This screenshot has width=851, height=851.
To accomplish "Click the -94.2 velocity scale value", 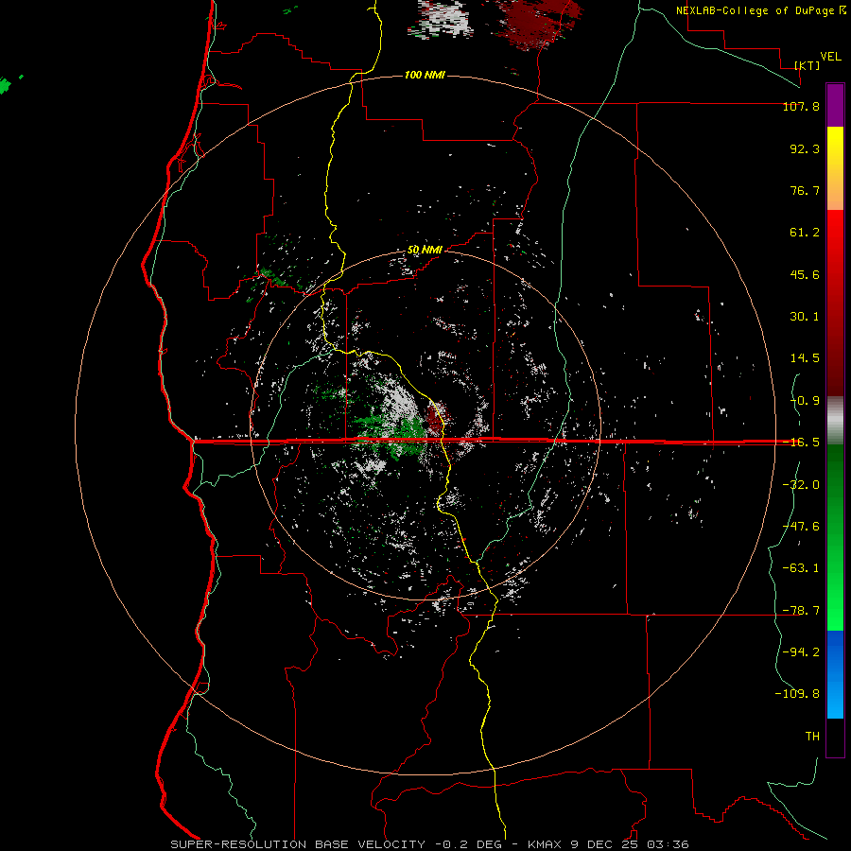I will pos(801,652).
